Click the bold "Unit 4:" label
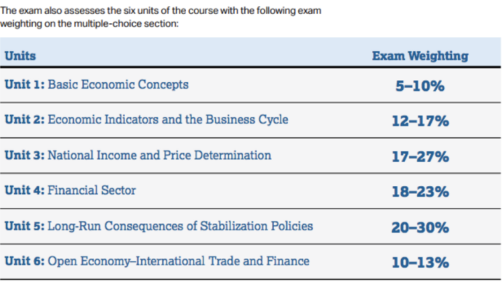 coord(25,190)
